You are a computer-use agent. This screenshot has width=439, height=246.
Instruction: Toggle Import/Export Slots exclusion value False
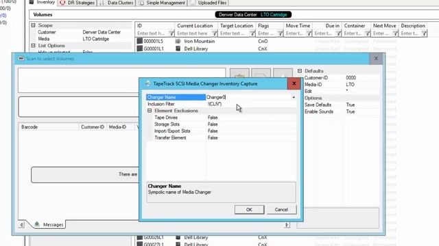(x=213, y=131)
